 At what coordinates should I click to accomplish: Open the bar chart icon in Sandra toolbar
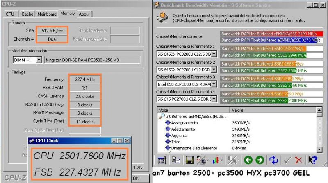(216, 160)
